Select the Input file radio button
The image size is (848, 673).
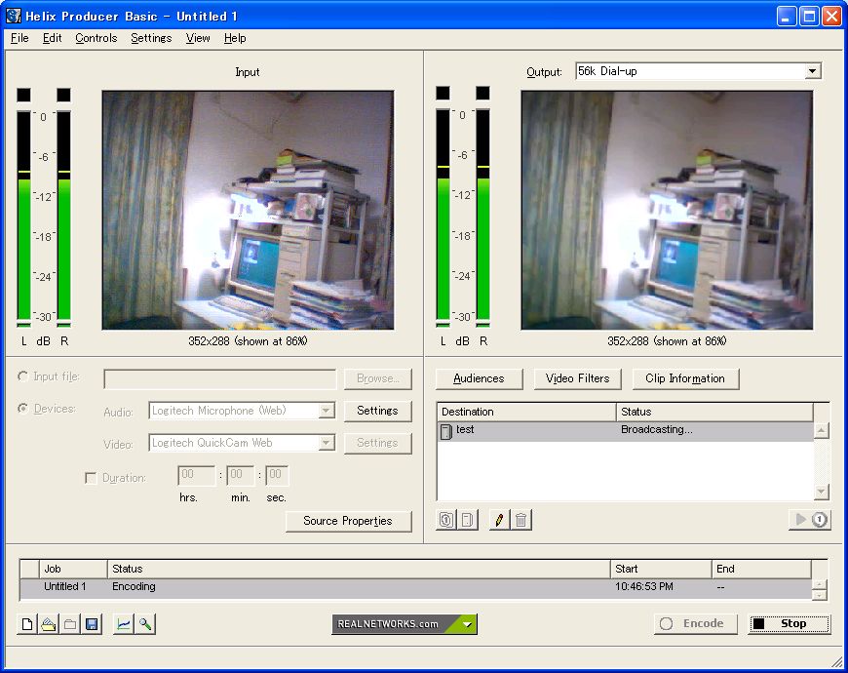coord(23,376)
